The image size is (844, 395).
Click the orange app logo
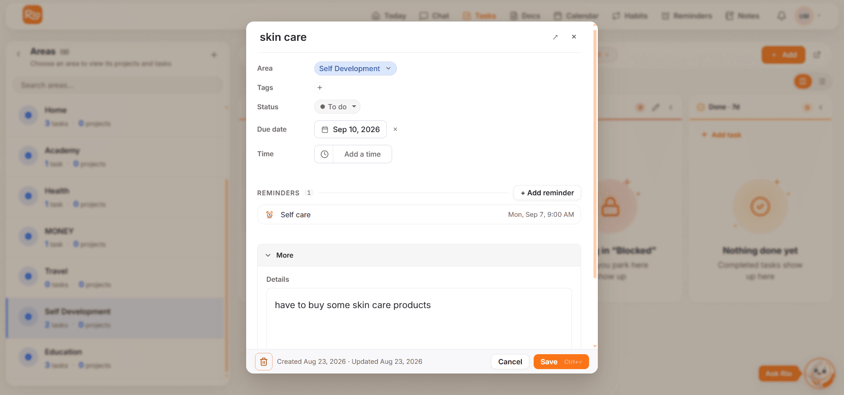pos(33,15)
